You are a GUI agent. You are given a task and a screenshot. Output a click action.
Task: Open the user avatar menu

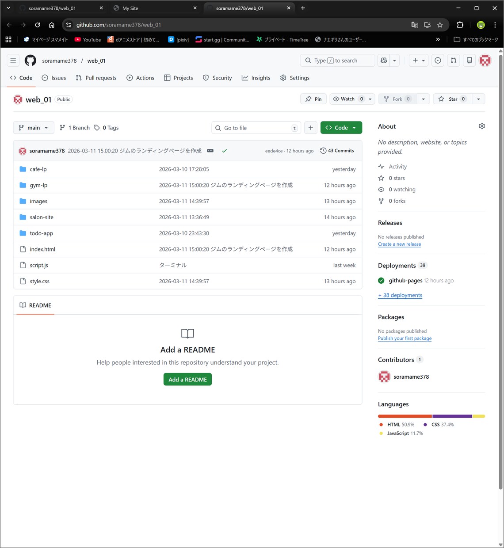[485, 61]
